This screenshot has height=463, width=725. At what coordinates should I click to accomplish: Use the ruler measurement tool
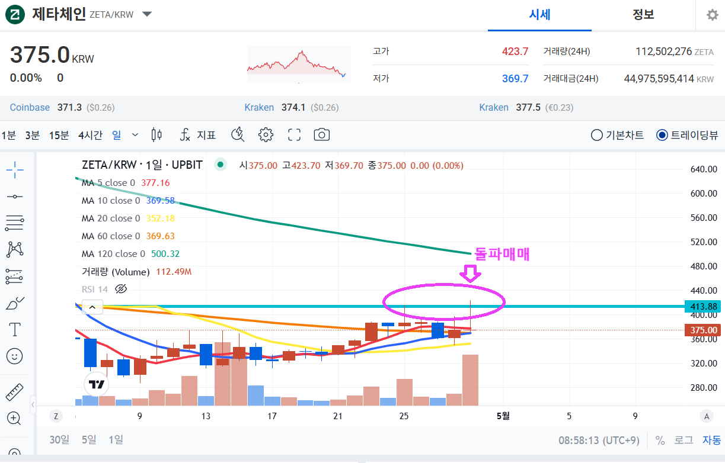coord(15,391)
